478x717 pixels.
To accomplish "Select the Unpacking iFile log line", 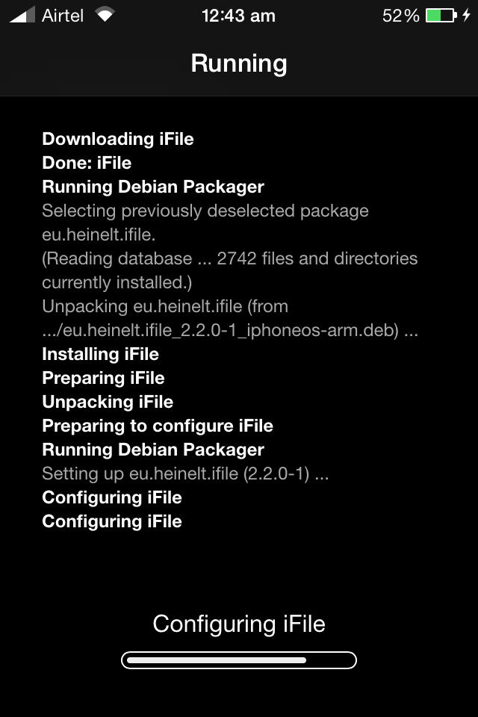I will [108, 402].
